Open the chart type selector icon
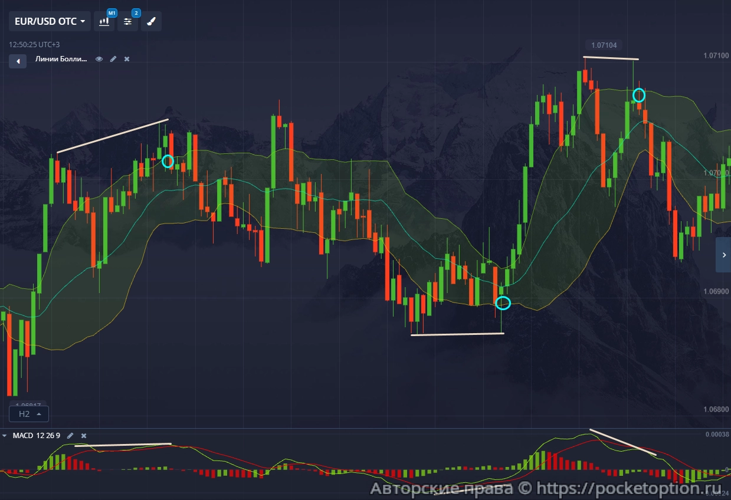731x500 pixels. 104,21
